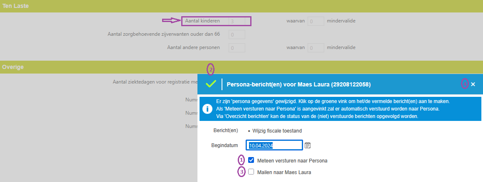Viewport: 483px width, 182px height.
Task: Click the Aantal kinderen number field
Action: [x=239, y=21]
